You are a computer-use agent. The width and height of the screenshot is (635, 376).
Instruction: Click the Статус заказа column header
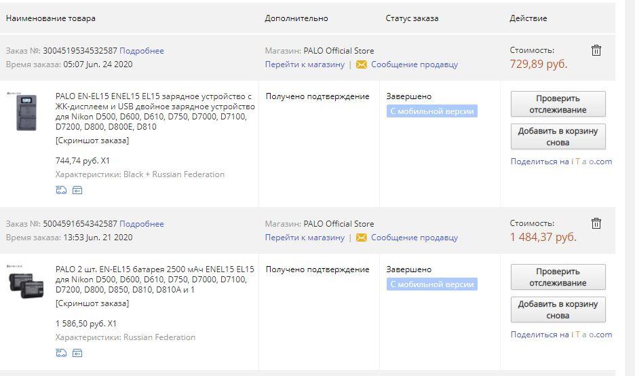412,18
